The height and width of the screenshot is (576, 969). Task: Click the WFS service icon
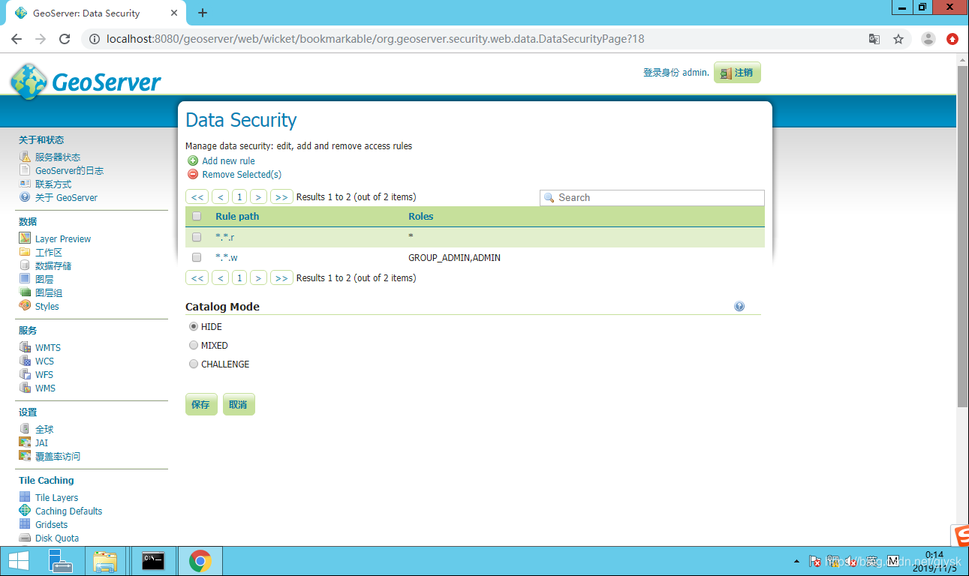coord(25,374)
